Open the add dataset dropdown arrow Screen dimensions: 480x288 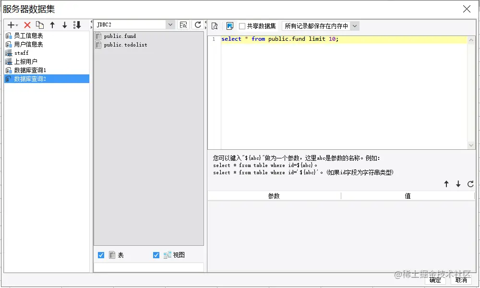17,25
